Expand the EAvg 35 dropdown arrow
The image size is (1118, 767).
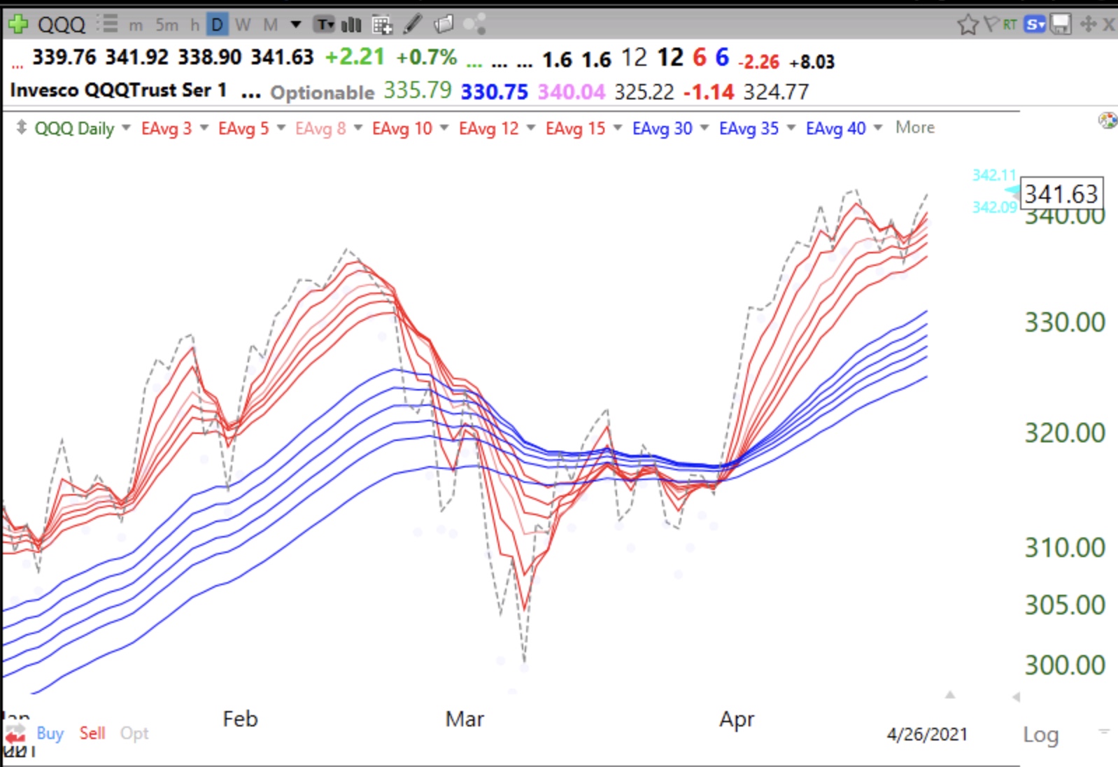(791, 127)
